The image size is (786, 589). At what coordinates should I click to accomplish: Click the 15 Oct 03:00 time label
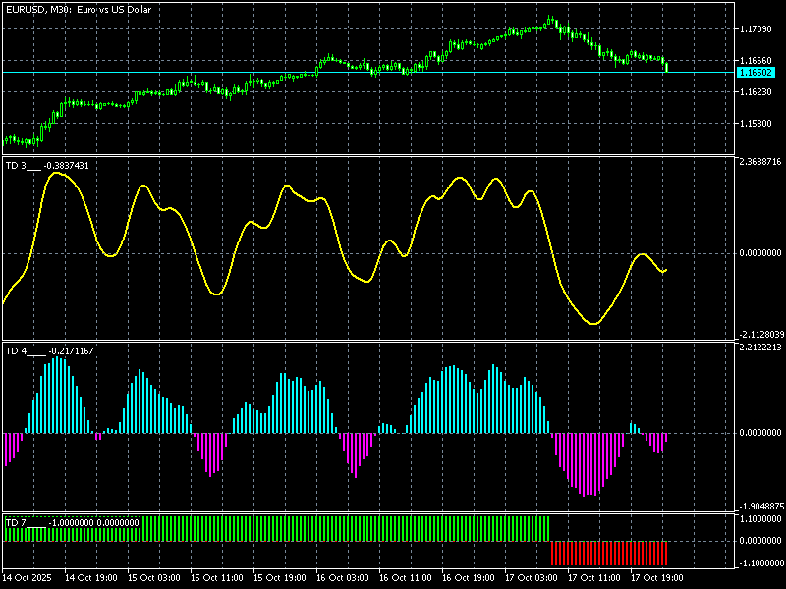click(154, 578)
